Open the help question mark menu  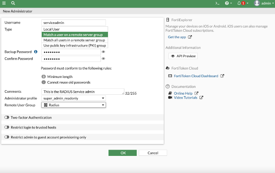coord(228,3)
